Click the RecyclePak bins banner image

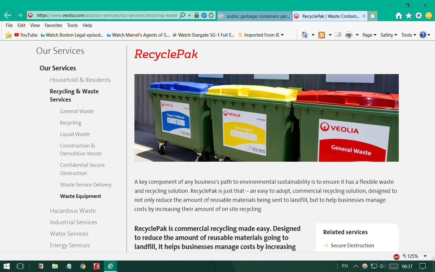(266, 118)
